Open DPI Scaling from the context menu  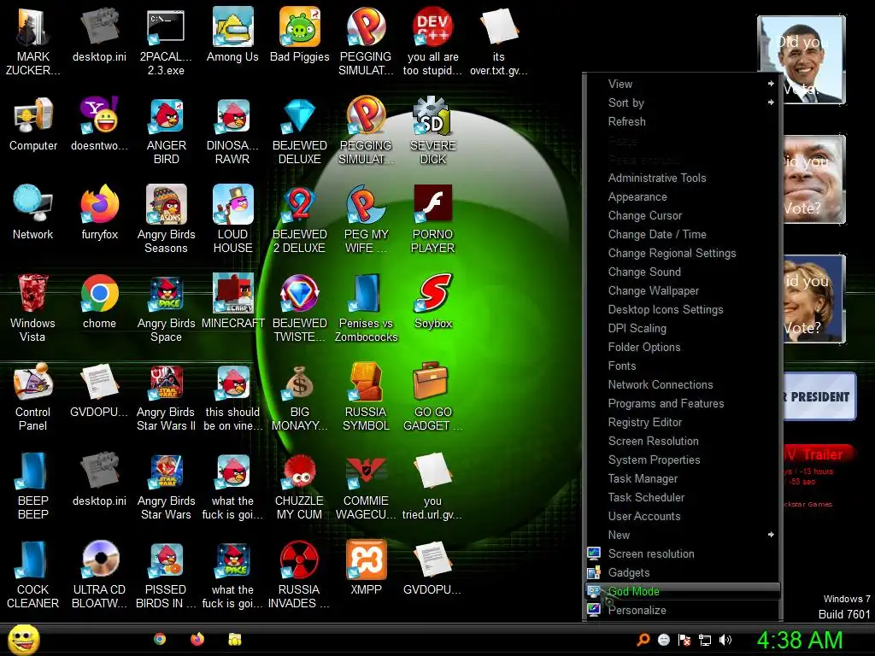coord(683,328)
